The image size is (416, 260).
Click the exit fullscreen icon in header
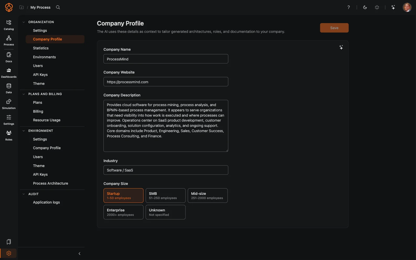(x=377, y=7)
